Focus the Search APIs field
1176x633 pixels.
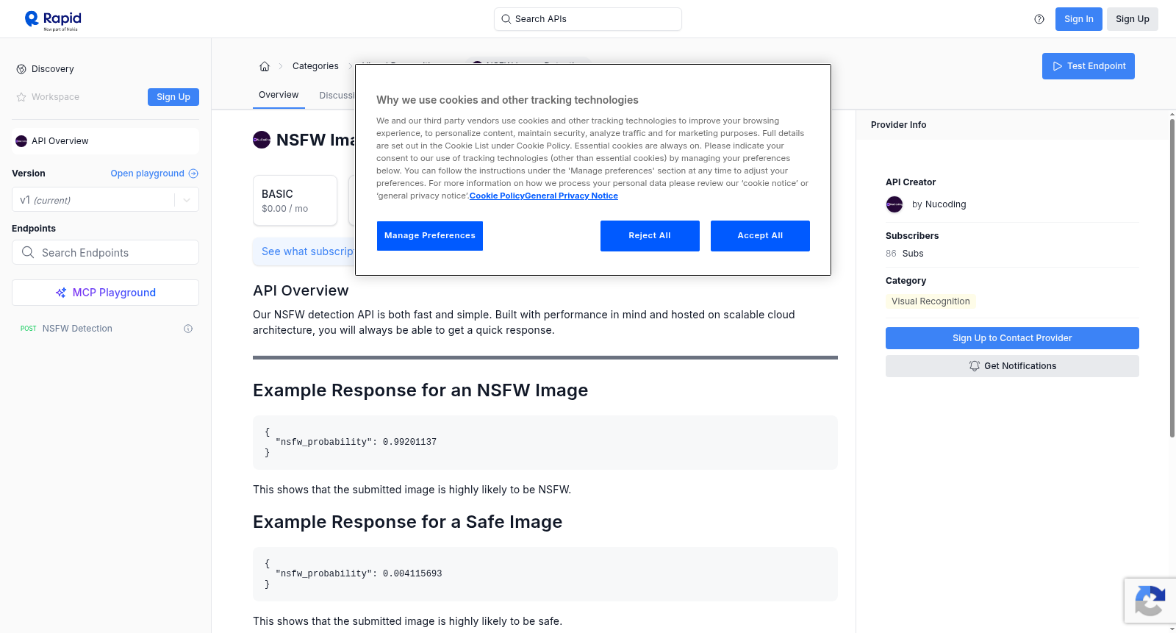[x=588, y=19]
